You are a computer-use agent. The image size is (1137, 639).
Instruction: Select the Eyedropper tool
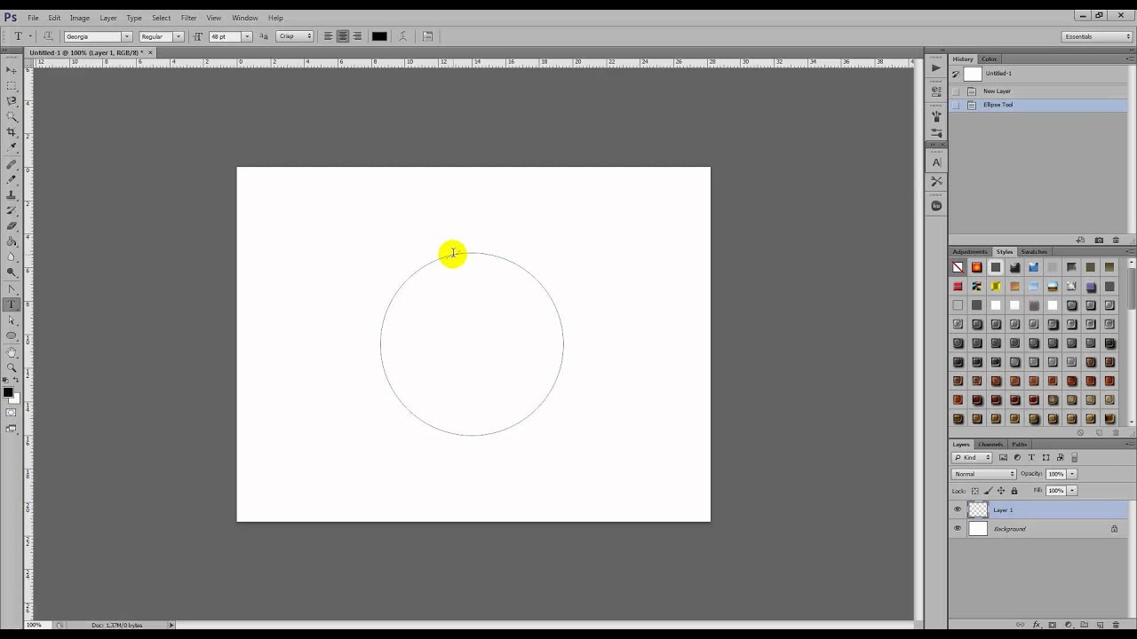[12, 146]
